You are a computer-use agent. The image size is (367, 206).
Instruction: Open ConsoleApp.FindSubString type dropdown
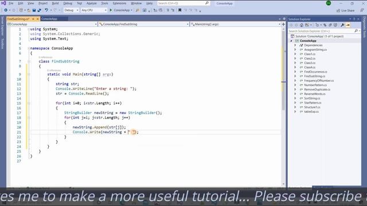click(143, 24)
